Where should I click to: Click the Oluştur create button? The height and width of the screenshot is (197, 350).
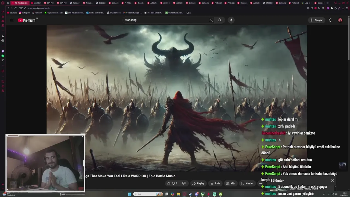coord(317,20)
